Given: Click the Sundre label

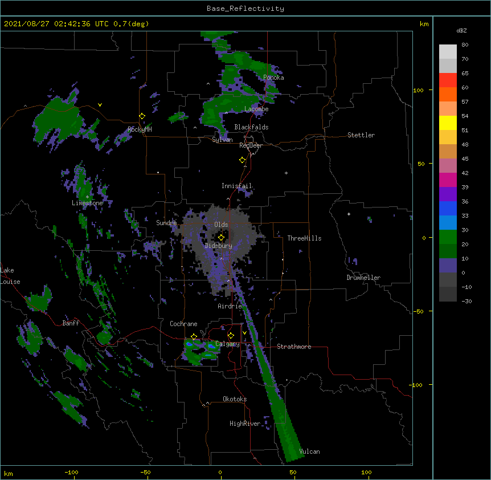Looking at the screenshot, I should tap(166, 223).
